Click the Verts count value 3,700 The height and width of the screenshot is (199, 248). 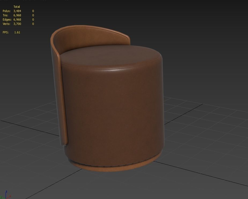[x=17, y=24]
